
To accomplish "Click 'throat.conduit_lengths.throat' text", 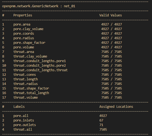I will [41, 70].
